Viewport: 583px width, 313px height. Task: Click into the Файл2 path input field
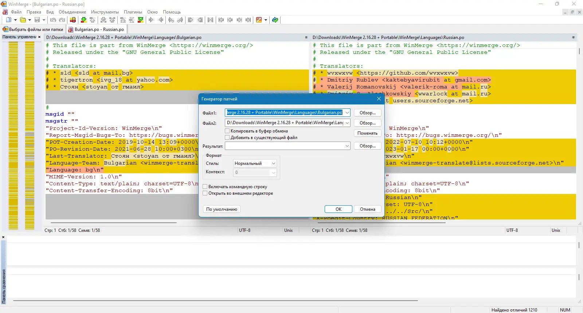(285, 123)
